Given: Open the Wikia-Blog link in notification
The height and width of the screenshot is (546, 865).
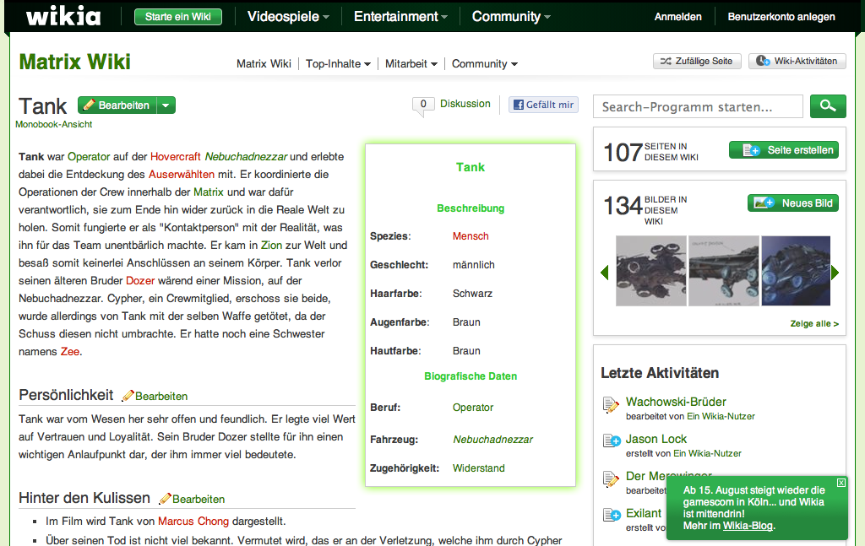Looking at the screenshot, I should pos(748,526).
